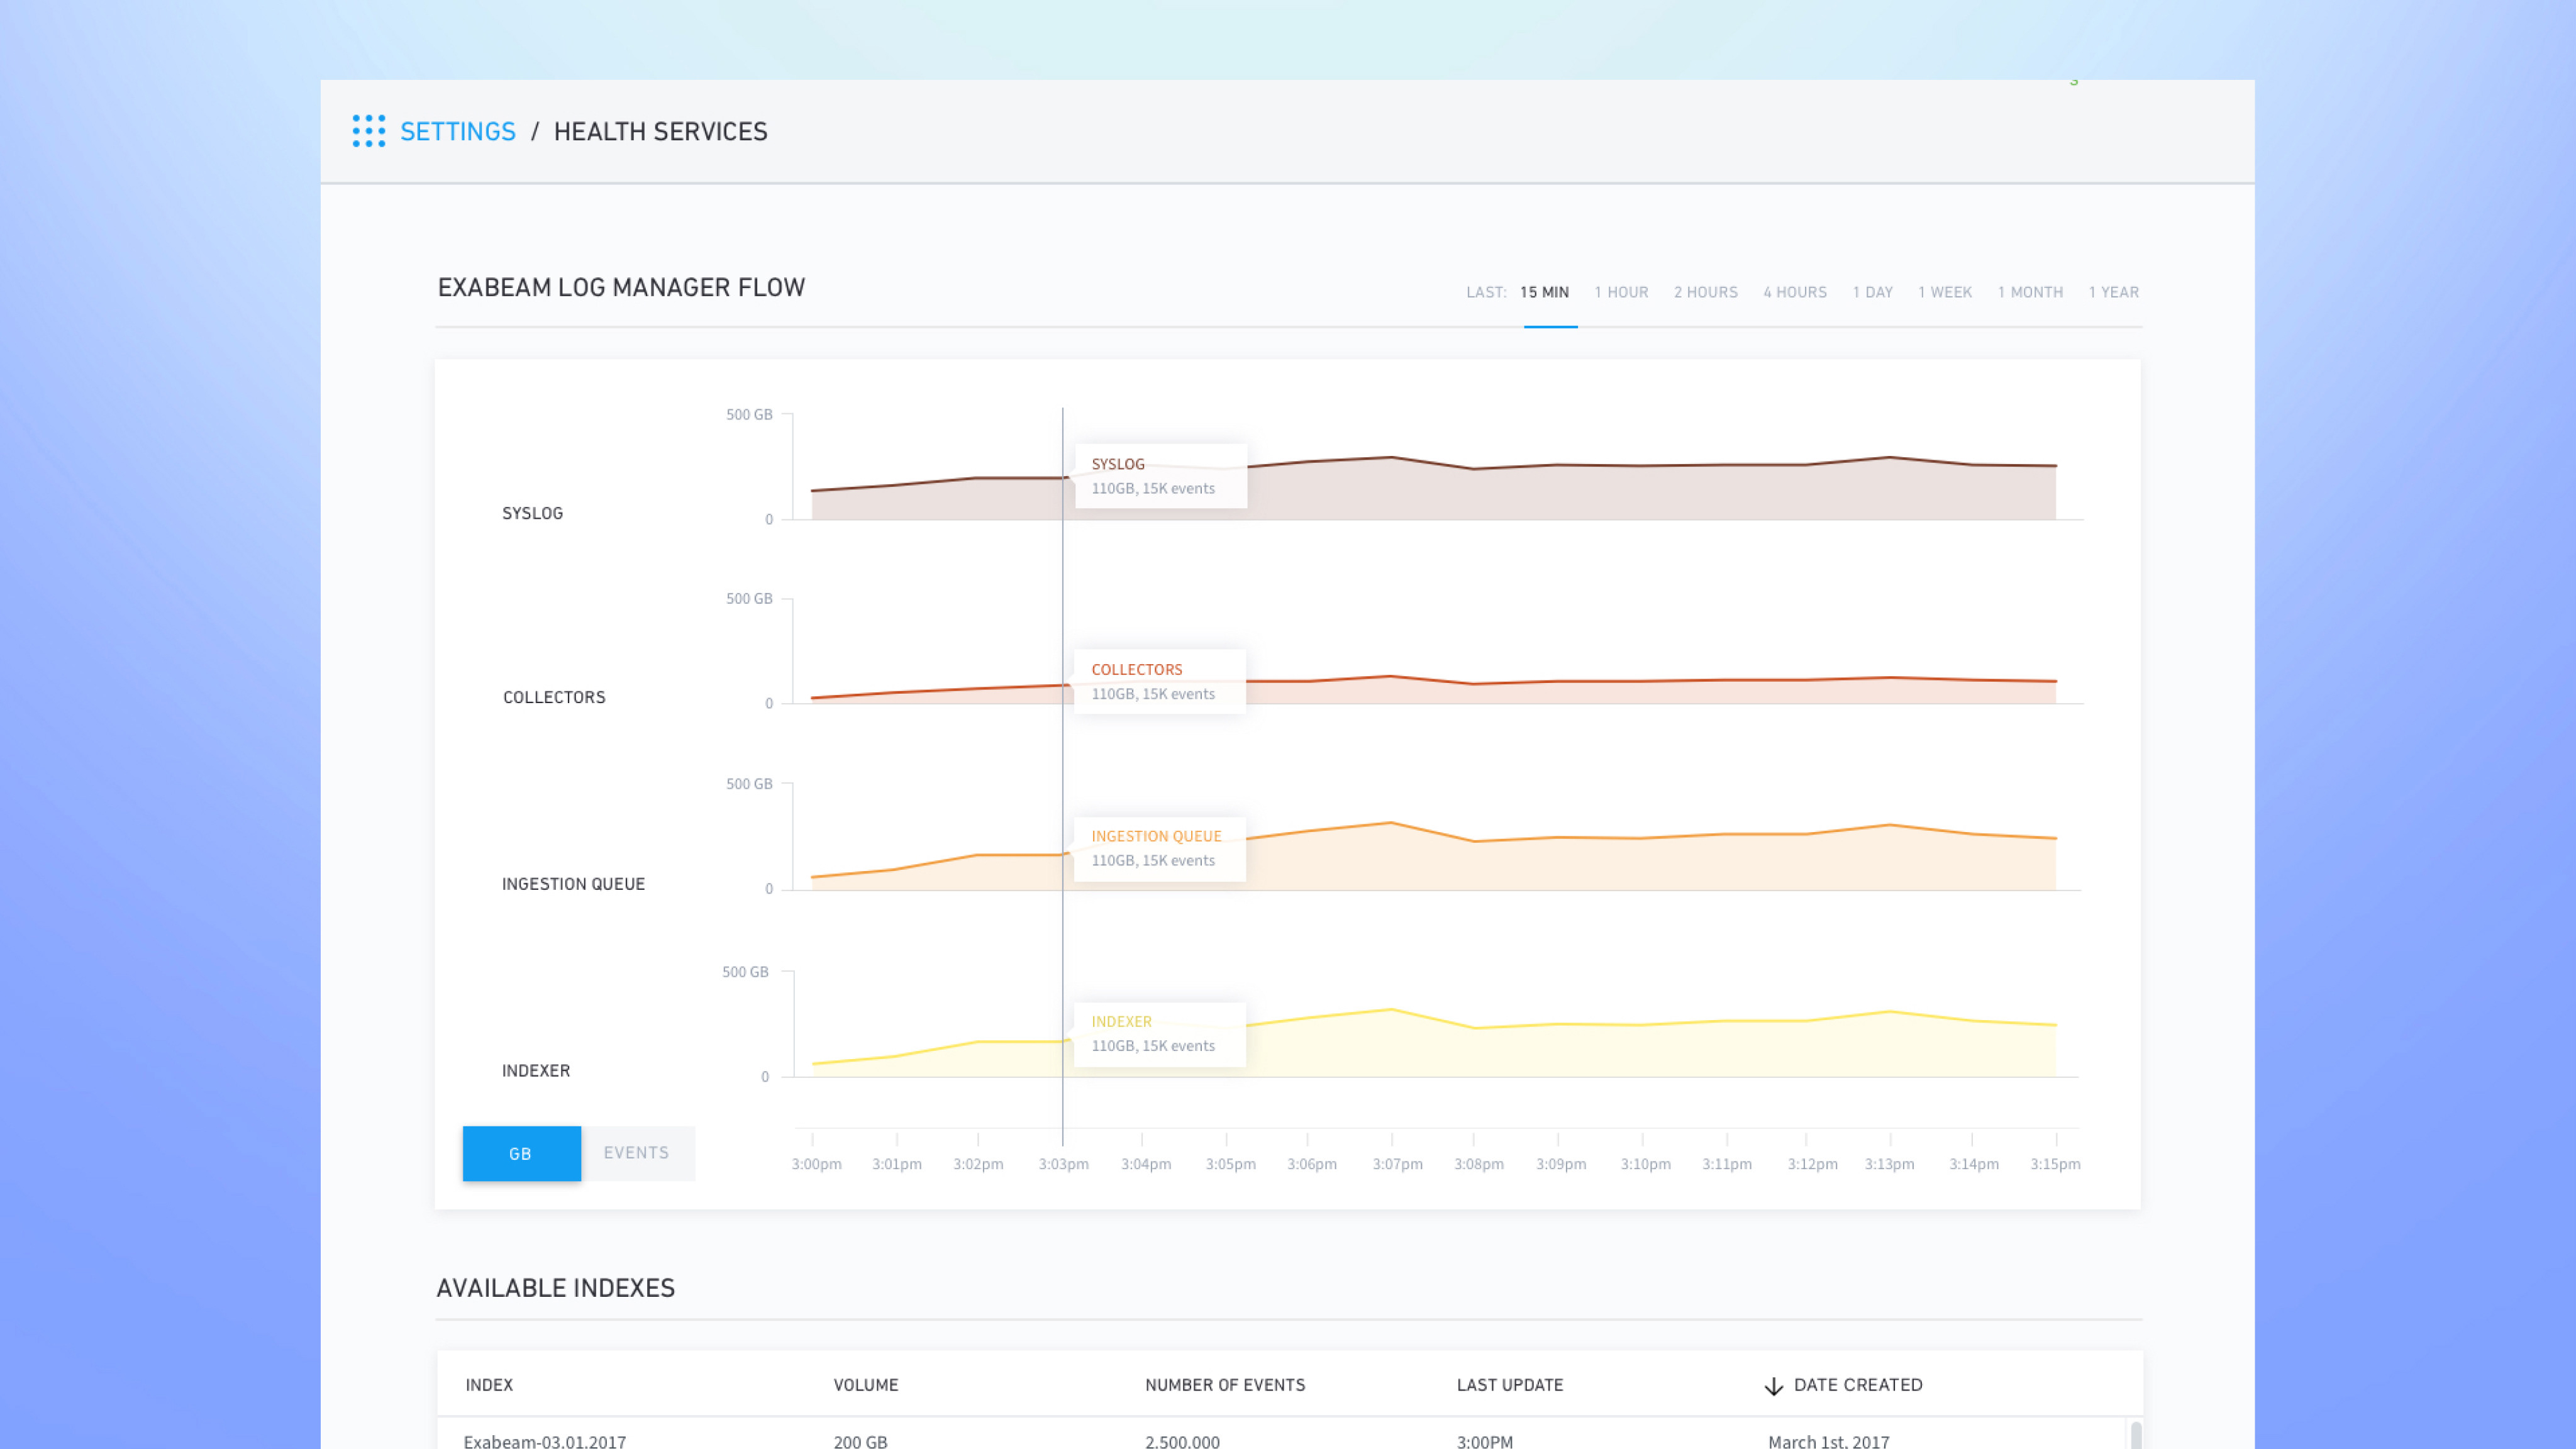Click the Index column header
2576x1449 pixels.
489,1385
